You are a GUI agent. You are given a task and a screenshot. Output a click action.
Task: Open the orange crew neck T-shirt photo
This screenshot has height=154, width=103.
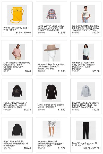(x=17, y=52)
